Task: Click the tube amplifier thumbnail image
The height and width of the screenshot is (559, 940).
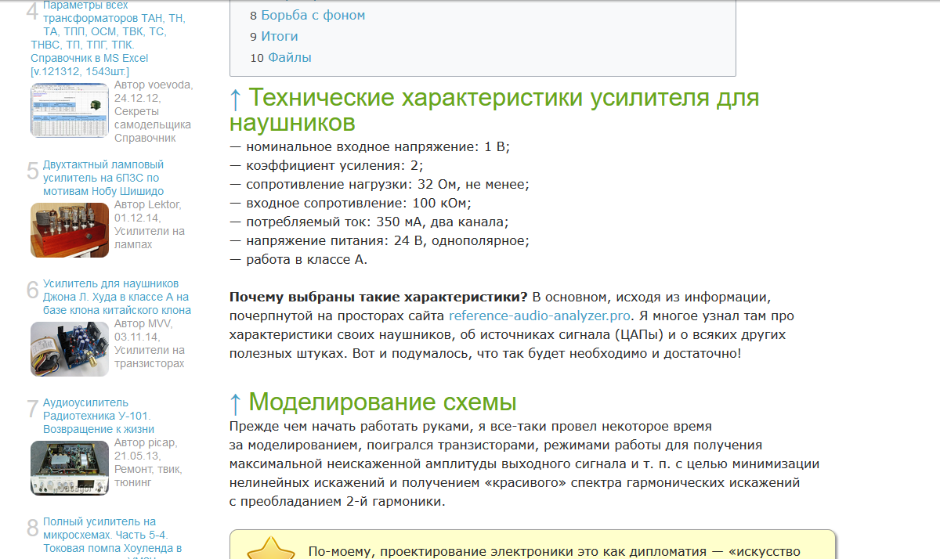Action: (x=70, y=230)
